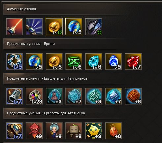Select the orange web pattern +8 talisman
The height and width of the screenshot is (143, 162).
133,96
